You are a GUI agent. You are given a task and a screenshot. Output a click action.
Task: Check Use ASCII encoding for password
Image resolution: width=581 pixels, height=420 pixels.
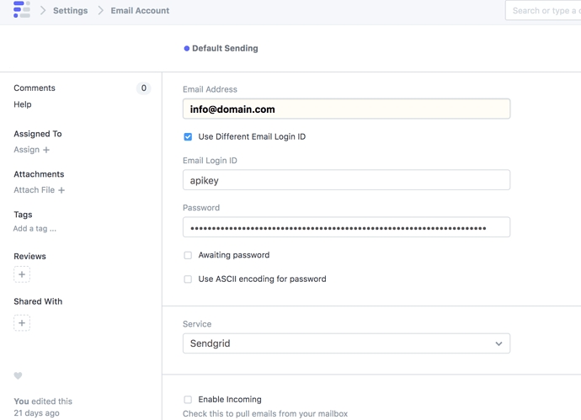[x=188, y=279]
